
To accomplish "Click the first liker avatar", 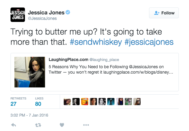I will click(67, 102).
